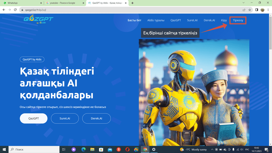The height and width of the screenshot is (153, 272).
Task: Open the Windows Start menu
Action: 4,149
